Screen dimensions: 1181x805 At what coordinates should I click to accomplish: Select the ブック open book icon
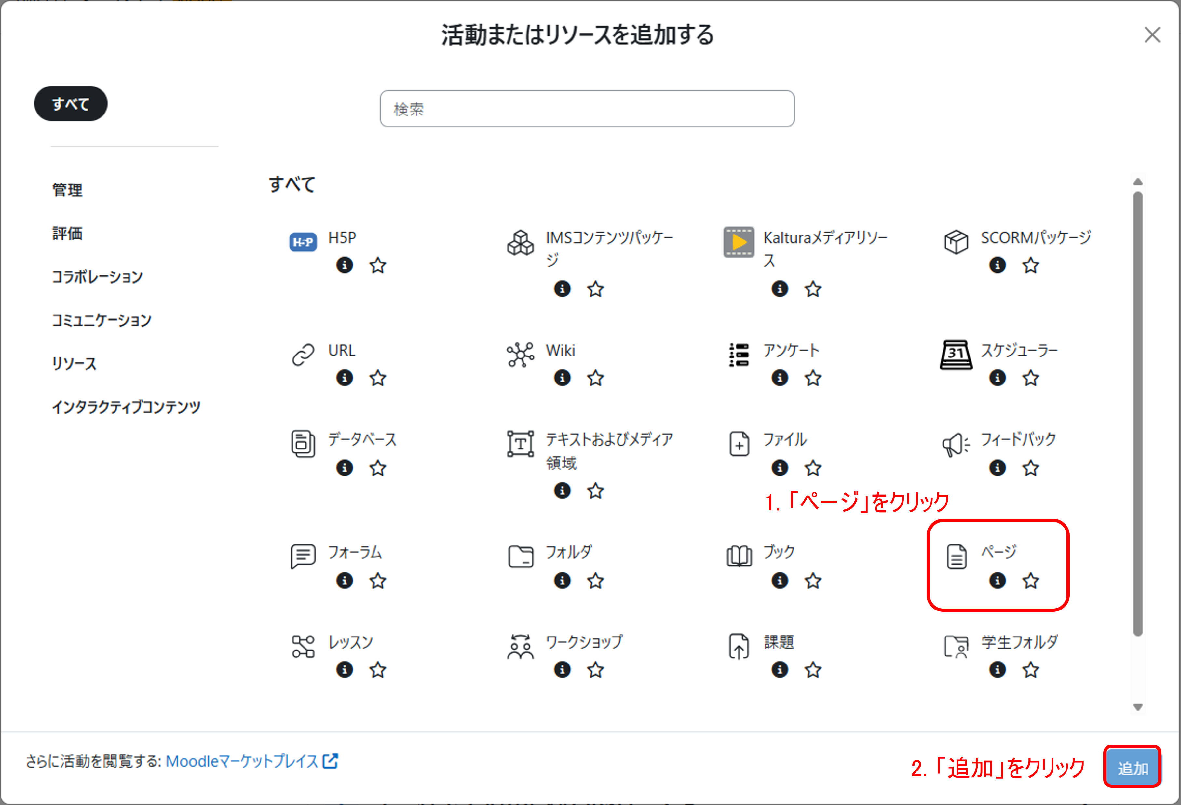tap(739, 557)
